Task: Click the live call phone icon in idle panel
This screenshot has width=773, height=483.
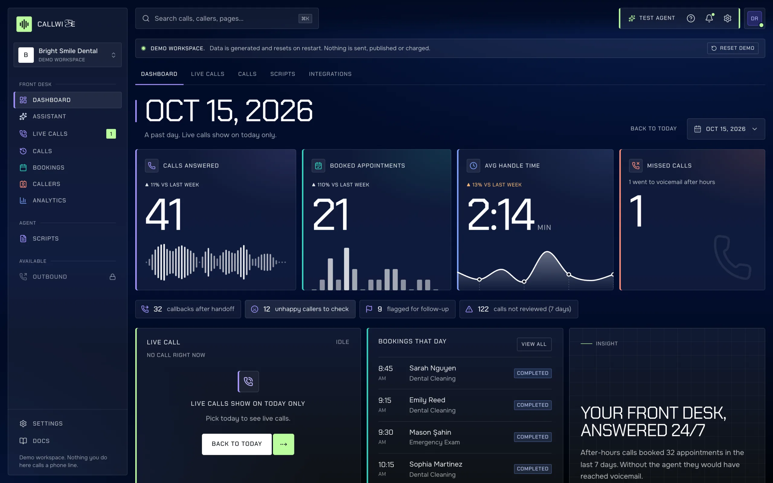Action: click(248, 381)
